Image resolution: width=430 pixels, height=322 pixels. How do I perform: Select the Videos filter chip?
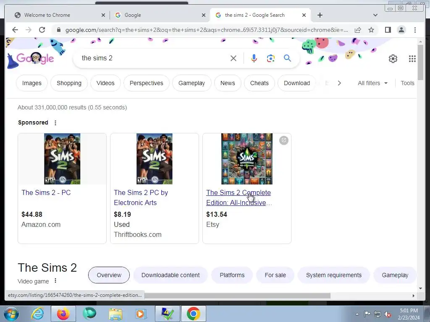tap(105, 83)
